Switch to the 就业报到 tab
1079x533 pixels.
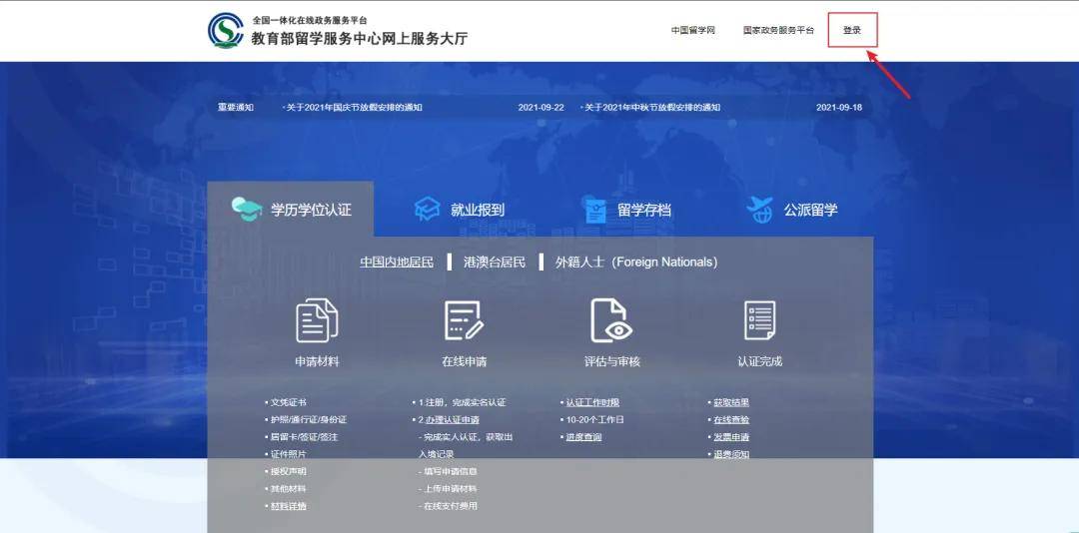pyautogui.click(x=478, y=210)
